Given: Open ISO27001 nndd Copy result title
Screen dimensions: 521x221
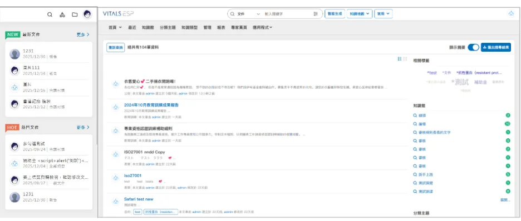Looking at the screenshot, I should 145,152.
